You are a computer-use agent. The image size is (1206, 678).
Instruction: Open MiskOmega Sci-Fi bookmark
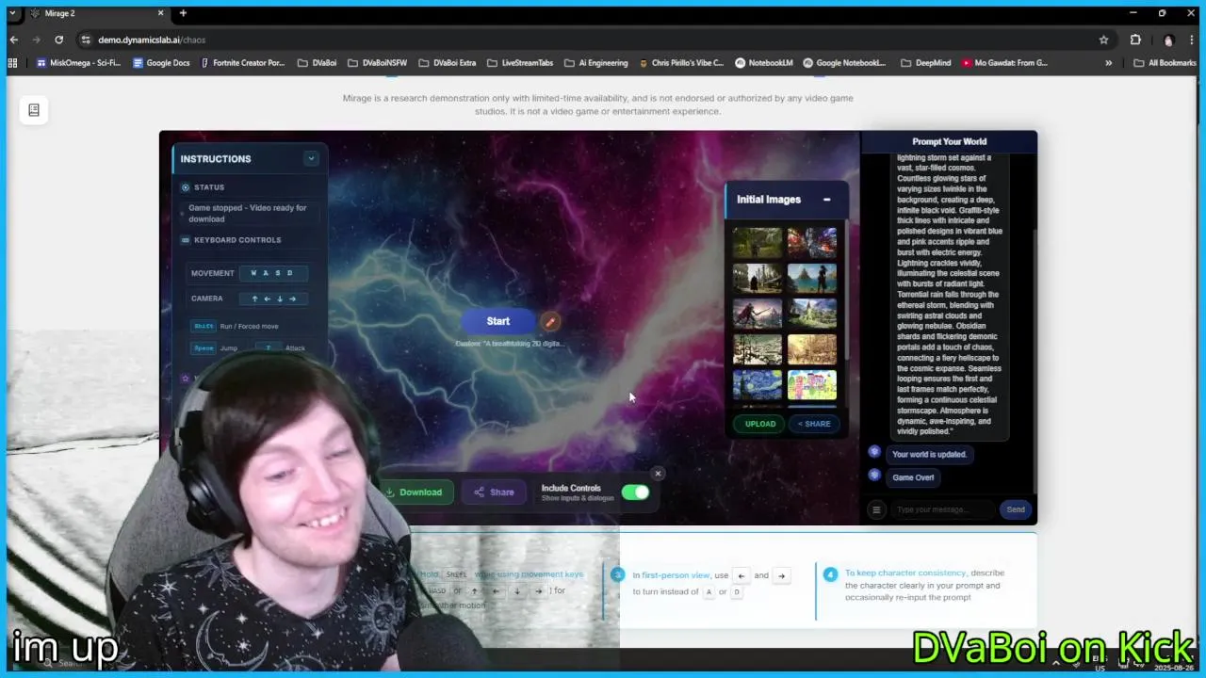[x=78, y=63]
